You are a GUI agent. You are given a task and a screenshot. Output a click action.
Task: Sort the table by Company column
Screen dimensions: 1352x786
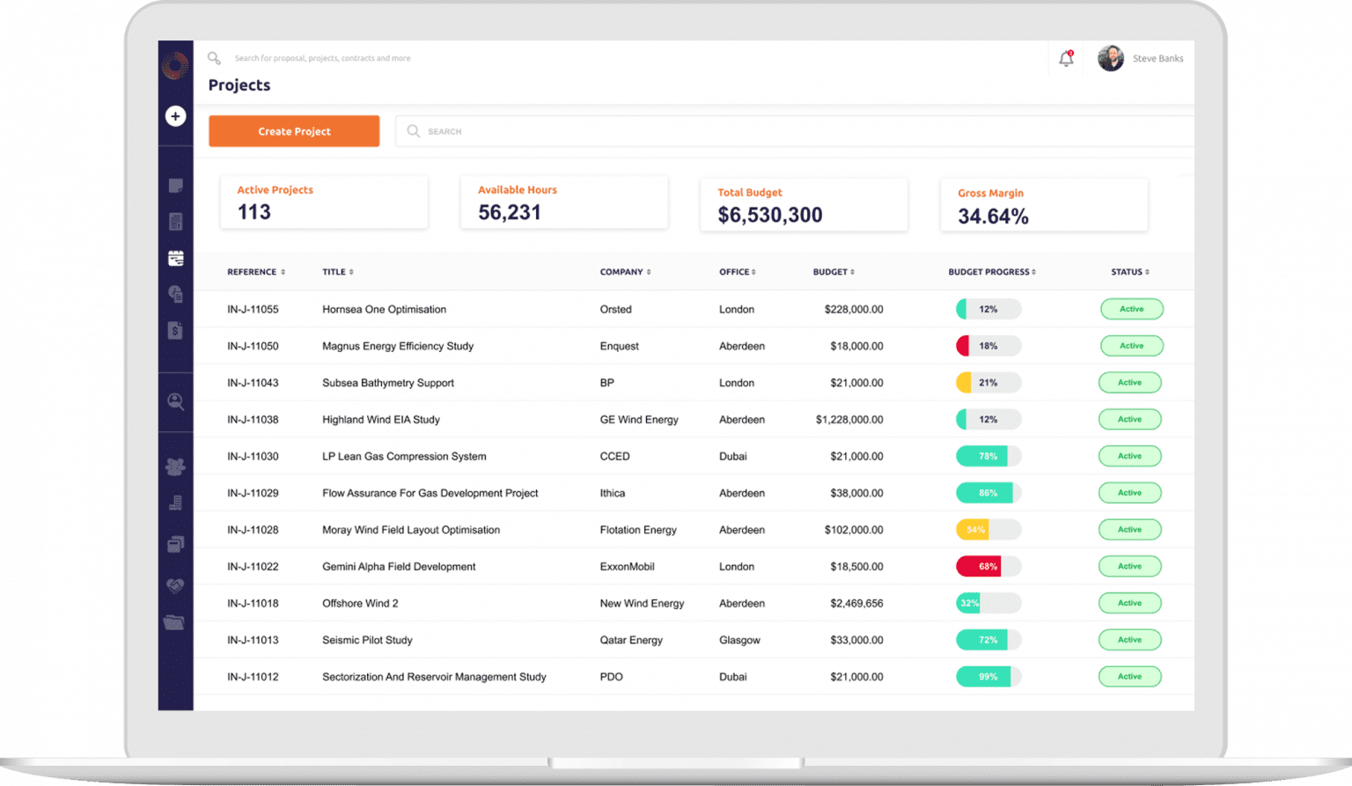pos(625,272)
